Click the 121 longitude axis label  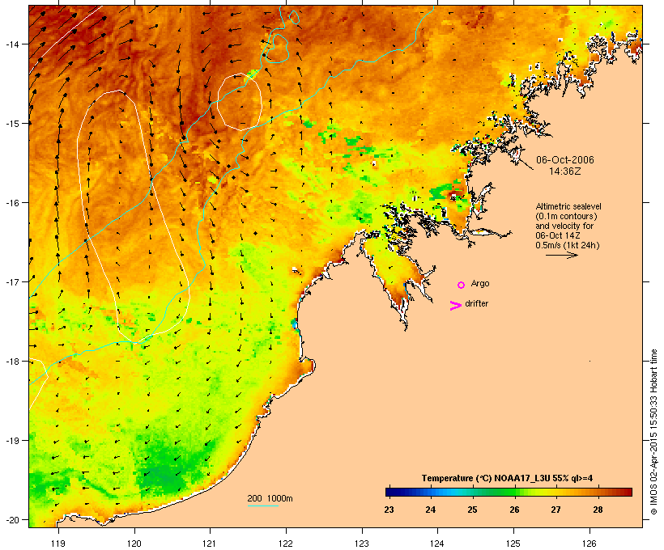pos(210,544)
